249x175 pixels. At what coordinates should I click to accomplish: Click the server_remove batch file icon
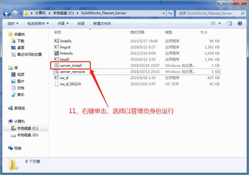point(56,72)
